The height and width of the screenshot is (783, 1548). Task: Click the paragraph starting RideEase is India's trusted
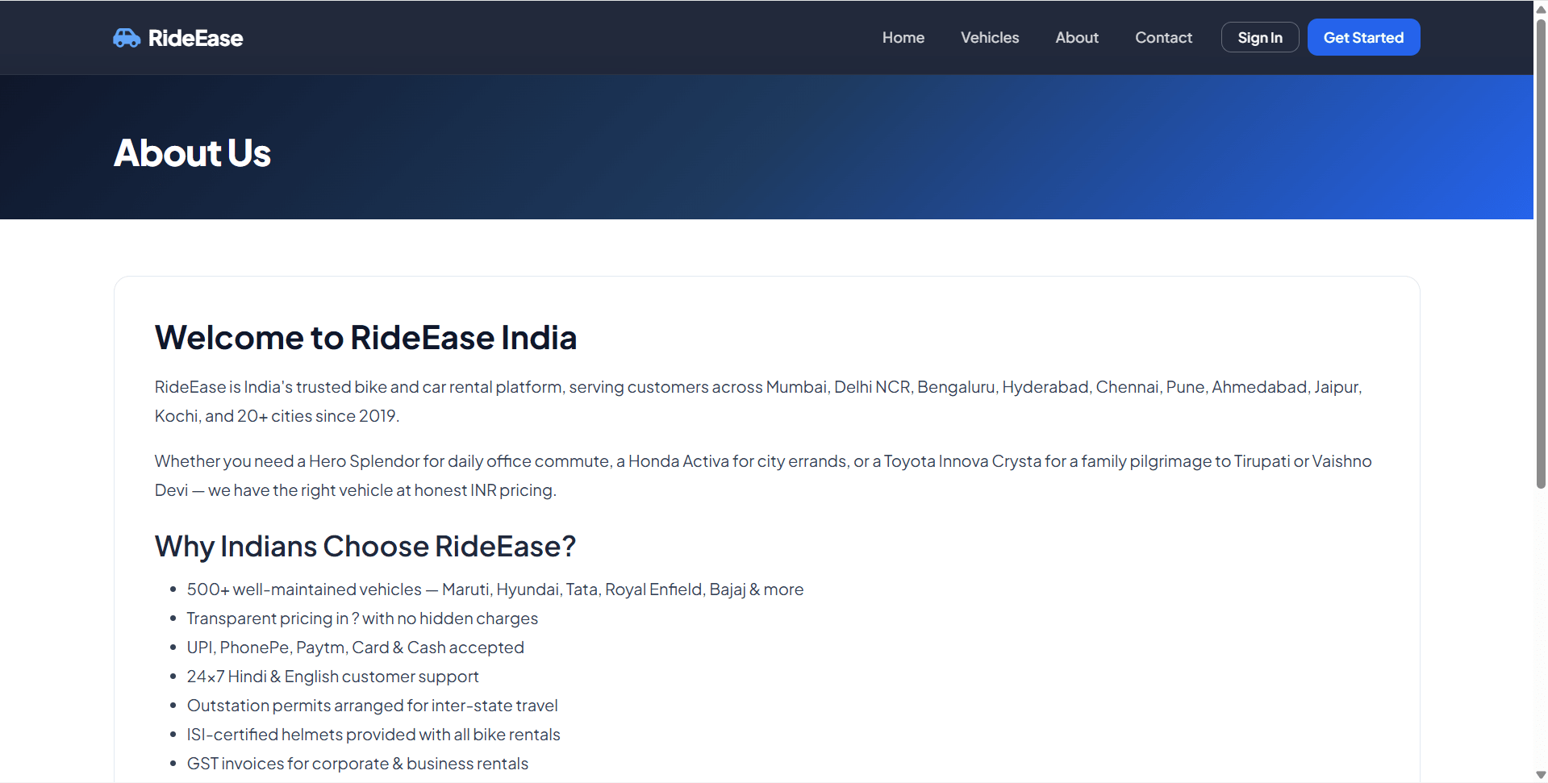tap(758, 402)
